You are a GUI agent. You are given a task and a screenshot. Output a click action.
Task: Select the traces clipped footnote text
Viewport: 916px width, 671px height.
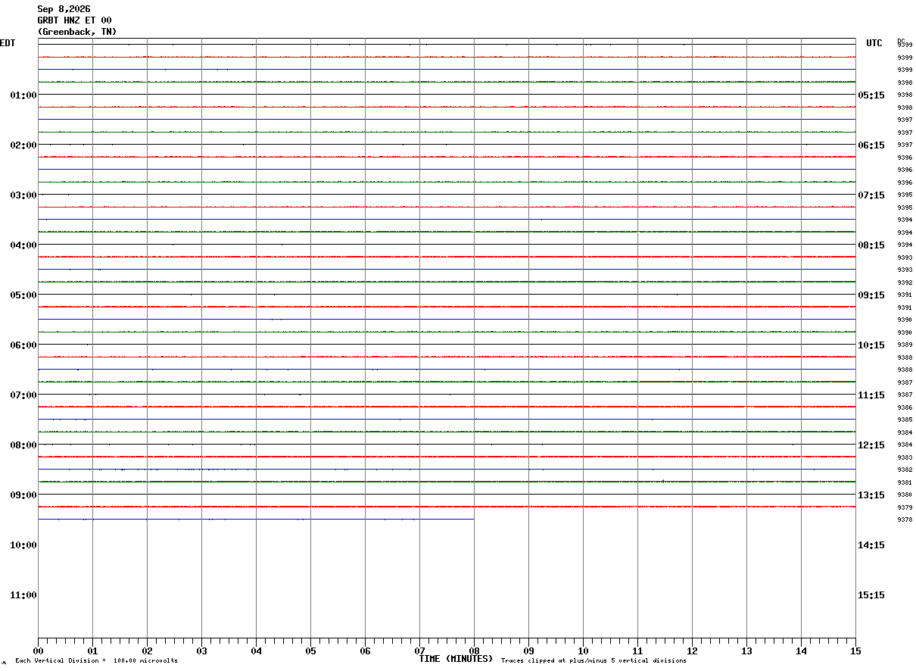(594, 661)
